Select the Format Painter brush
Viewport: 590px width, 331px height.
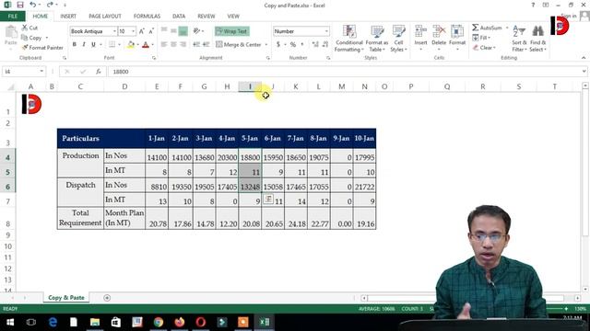point(25,48)
